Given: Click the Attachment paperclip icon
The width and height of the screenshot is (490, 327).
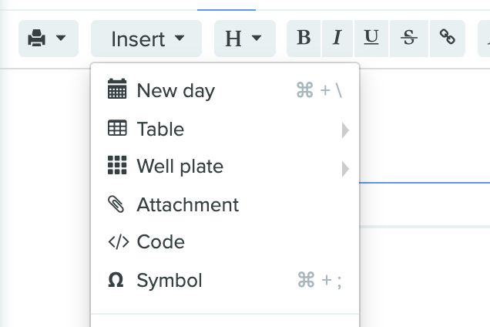Looking at the screenshot, I should [116, 204].
